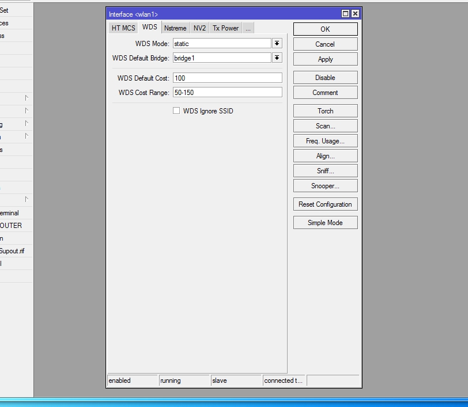468x407 pixels.
Task: Switch to Simple Mode
Action: pos(325,222)
